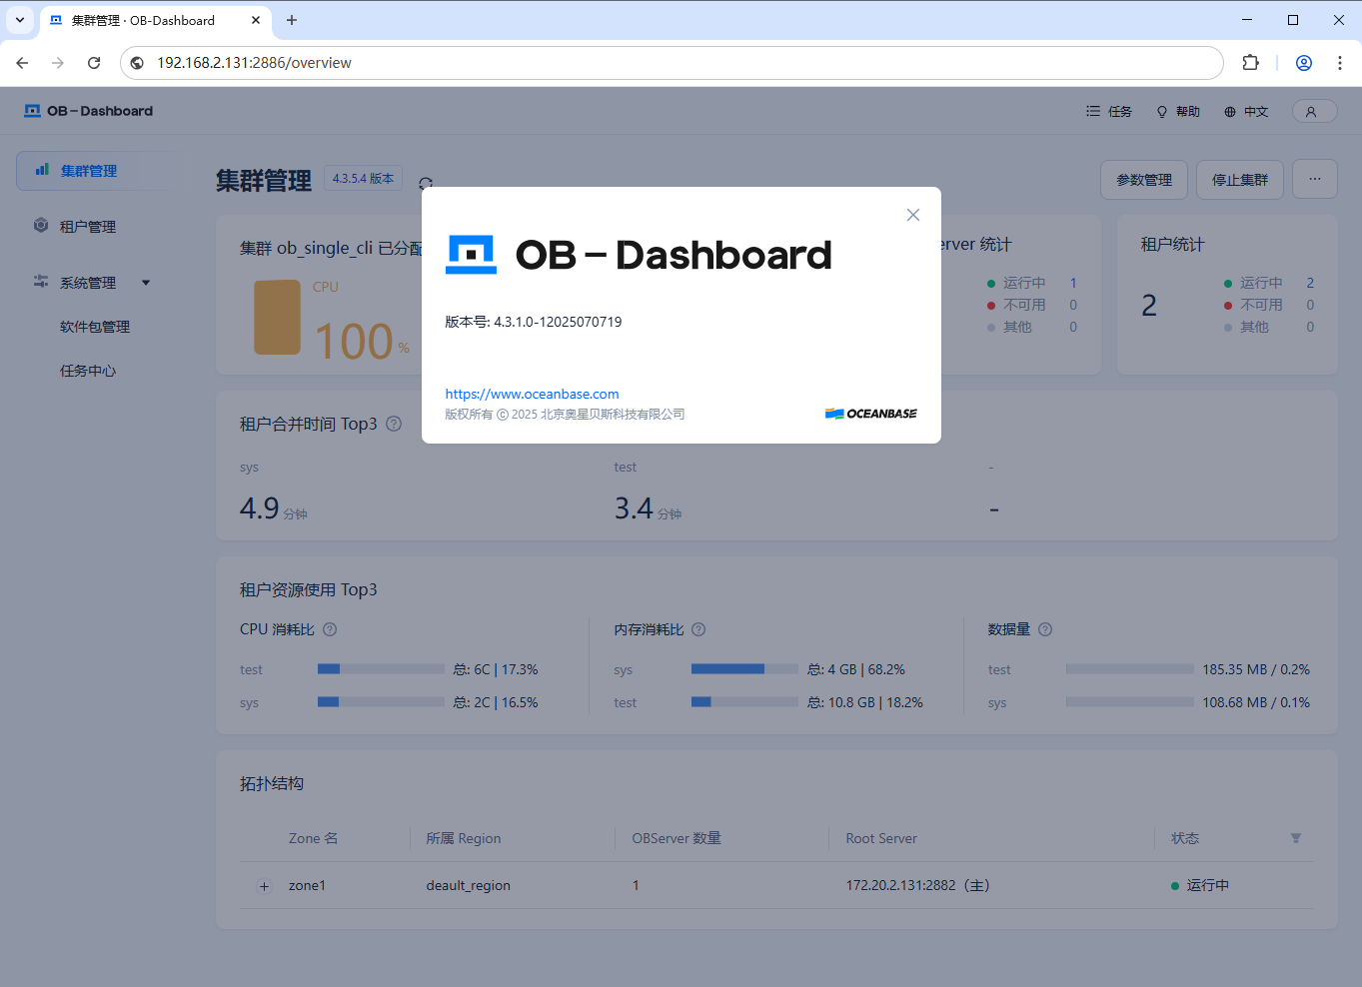The width and height of the screenshot is (1362, 987).
Task: Go to 租户管理 in the sidebar
Action: 88,227
